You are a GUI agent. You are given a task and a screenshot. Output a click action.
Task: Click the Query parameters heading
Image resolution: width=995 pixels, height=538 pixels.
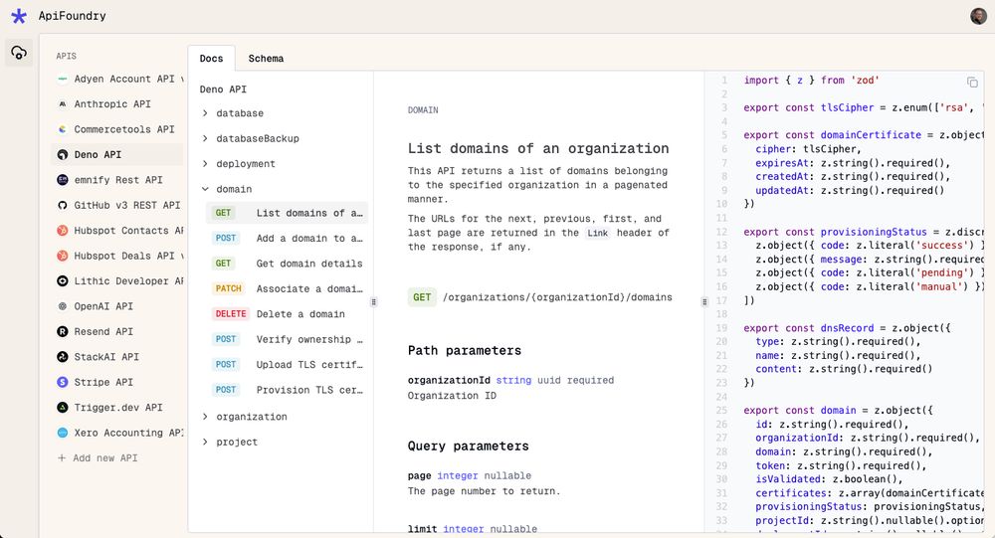[x=469, y=446]
